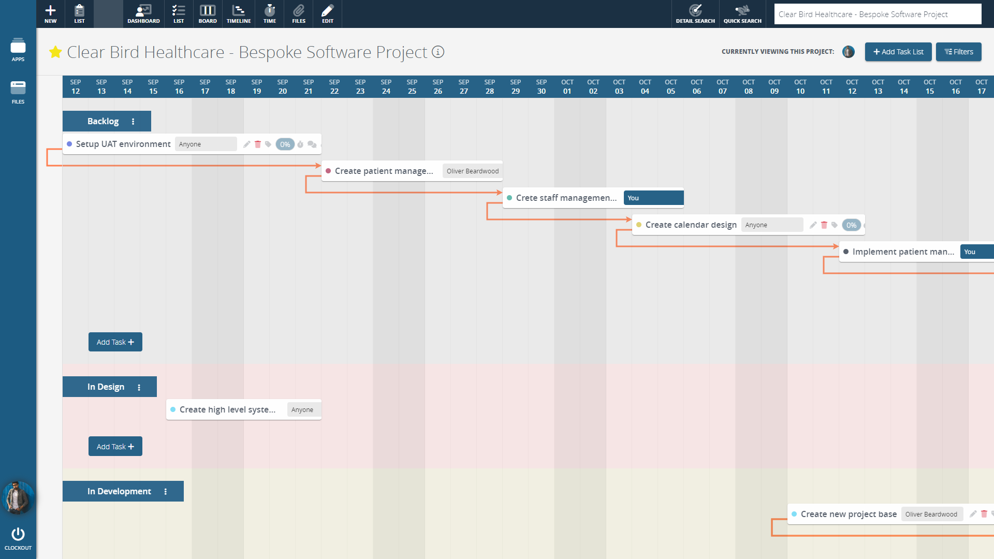Open In Development list options menu

tap(166, 492)
